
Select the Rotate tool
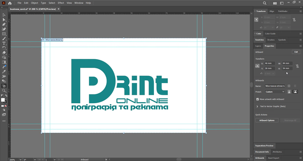[4, 48]
